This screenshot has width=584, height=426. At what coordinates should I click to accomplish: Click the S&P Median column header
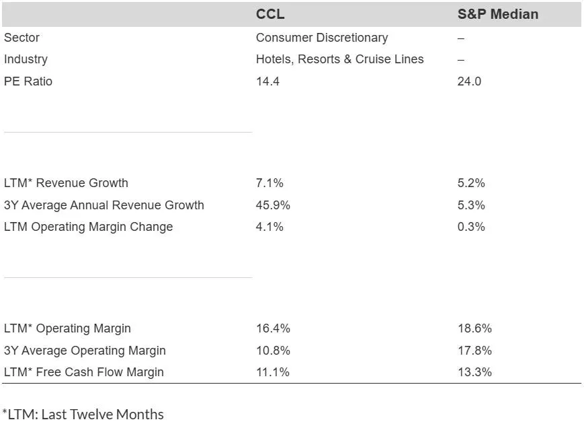[x=497, y=14]
